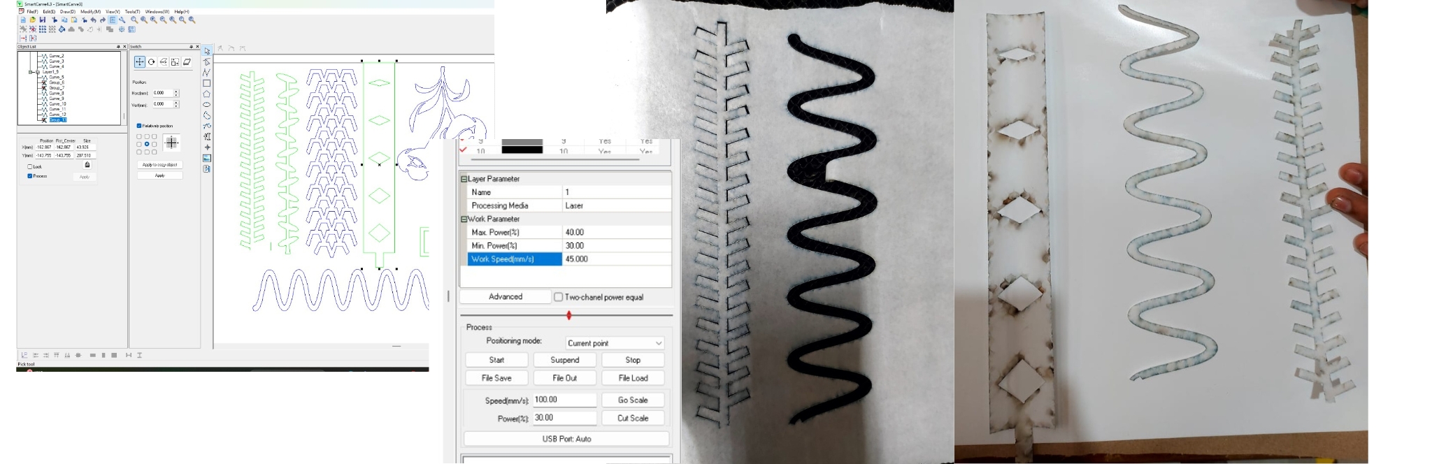Select the Ellipse drawing tool
1432x464 pixels.
coord(207,105)
